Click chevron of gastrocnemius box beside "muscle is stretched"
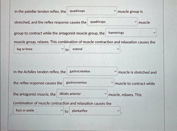This screenshot has width=177, height=131. point(115,71)
